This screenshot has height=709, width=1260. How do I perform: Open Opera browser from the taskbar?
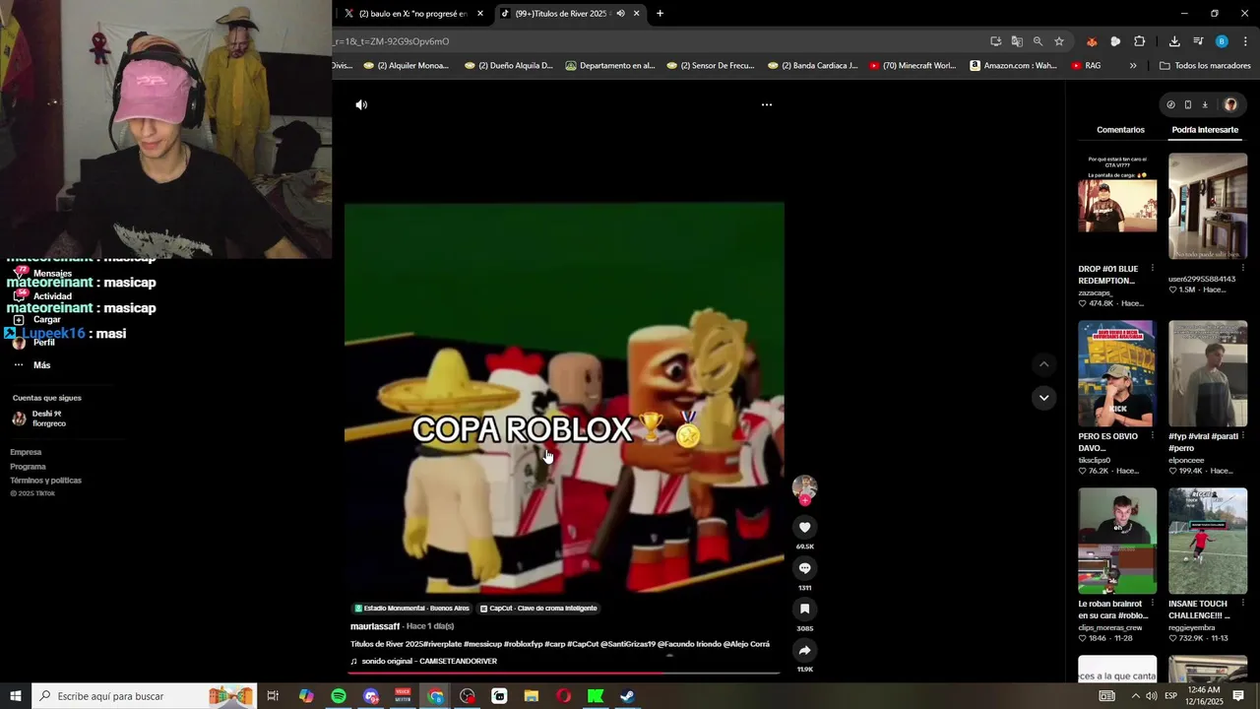coord(563,696)
